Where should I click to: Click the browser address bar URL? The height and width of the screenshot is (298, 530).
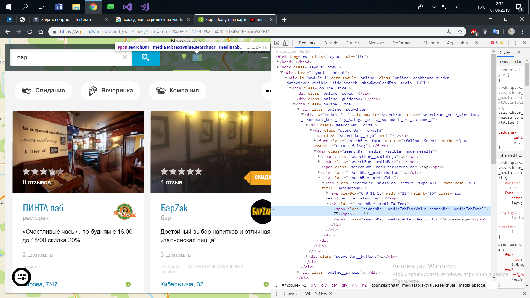point(165,32)
